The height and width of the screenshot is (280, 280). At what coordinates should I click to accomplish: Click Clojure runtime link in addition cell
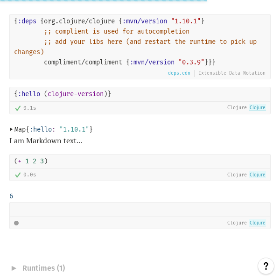coord(257,175)
